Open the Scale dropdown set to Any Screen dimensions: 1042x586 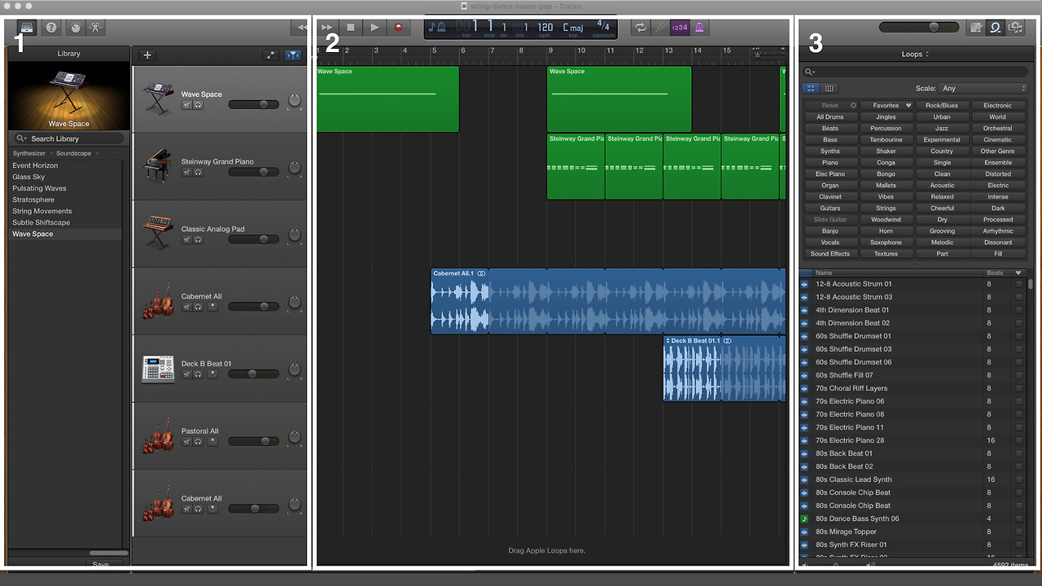(x=983, y=88)
